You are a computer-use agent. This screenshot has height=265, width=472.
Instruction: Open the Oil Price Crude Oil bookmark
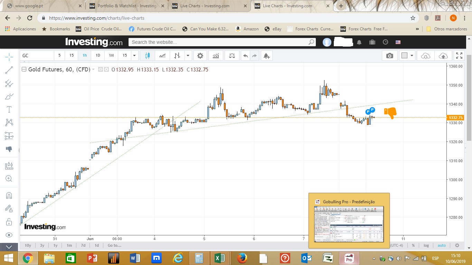pos(99,29)
